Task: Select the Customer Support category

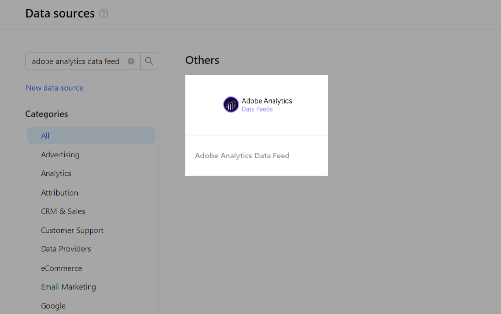Action: 72,231
